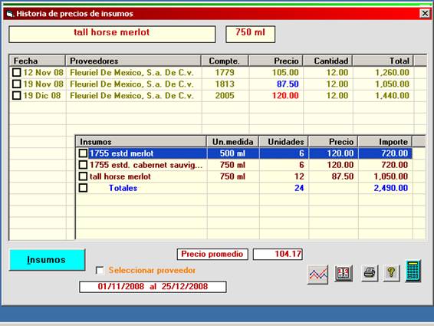Click the window icon in title bar

click(10, 14)
